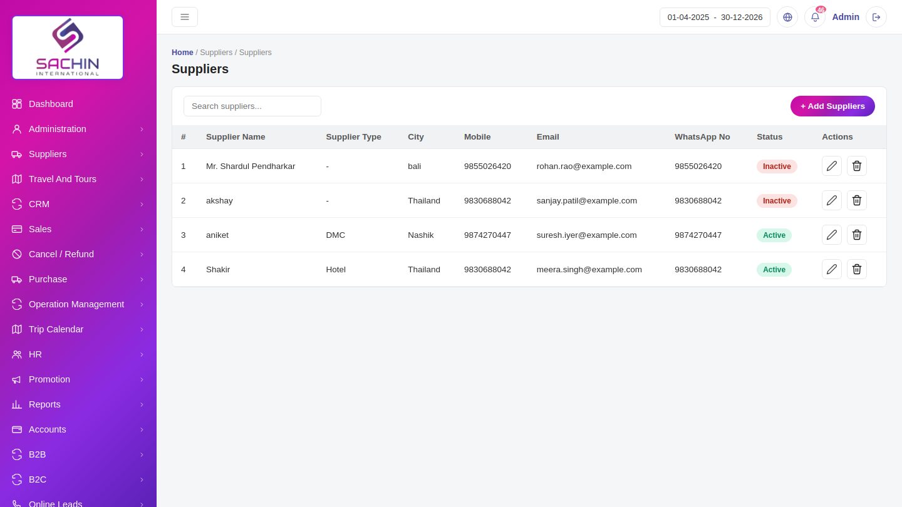Expand Travel And Tours menu
The height and width of the screenshot is (507, 902).
[78, 179]
